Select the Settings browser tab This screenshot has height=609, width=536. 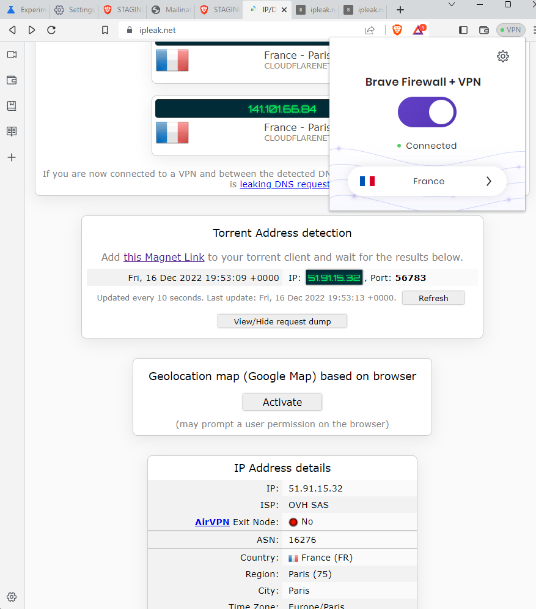73,10
